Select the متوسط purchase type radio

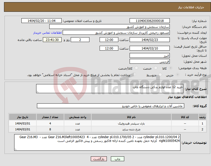160,74
